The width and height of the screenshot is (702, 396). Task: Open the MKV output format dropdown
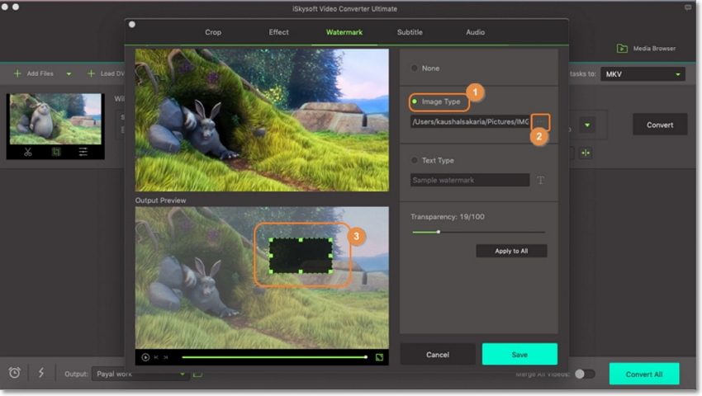point(643,74)
